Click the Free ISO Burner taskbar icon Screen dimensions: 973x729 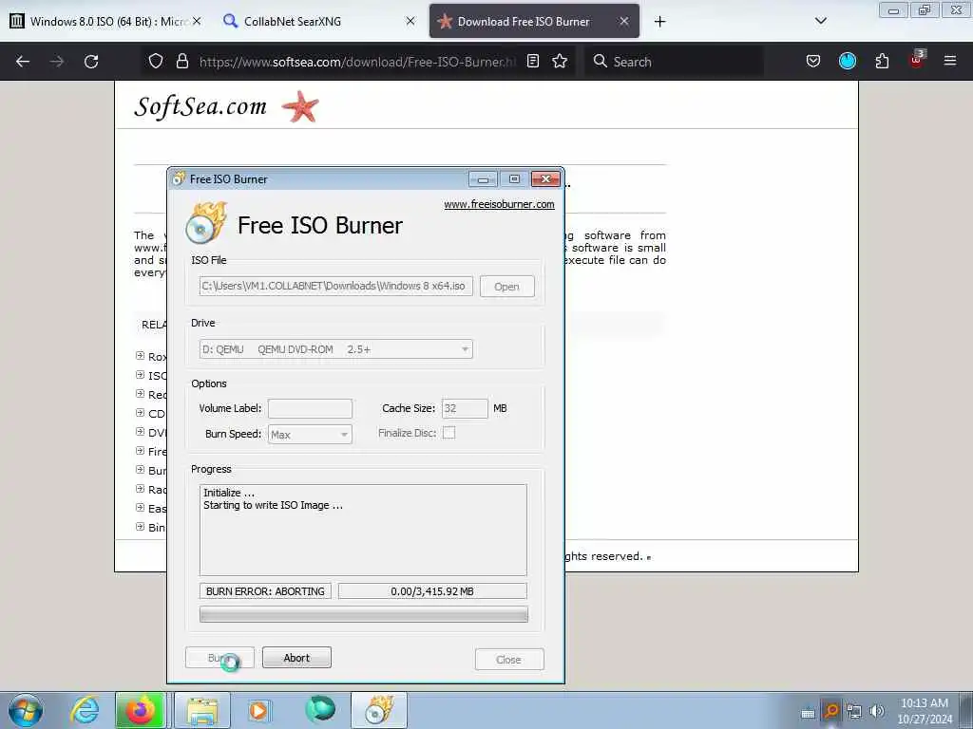tap(379, 710)
